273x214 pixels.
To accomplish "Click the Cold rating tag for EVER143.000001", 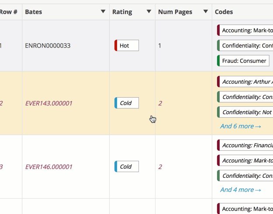I will [127, 103].
